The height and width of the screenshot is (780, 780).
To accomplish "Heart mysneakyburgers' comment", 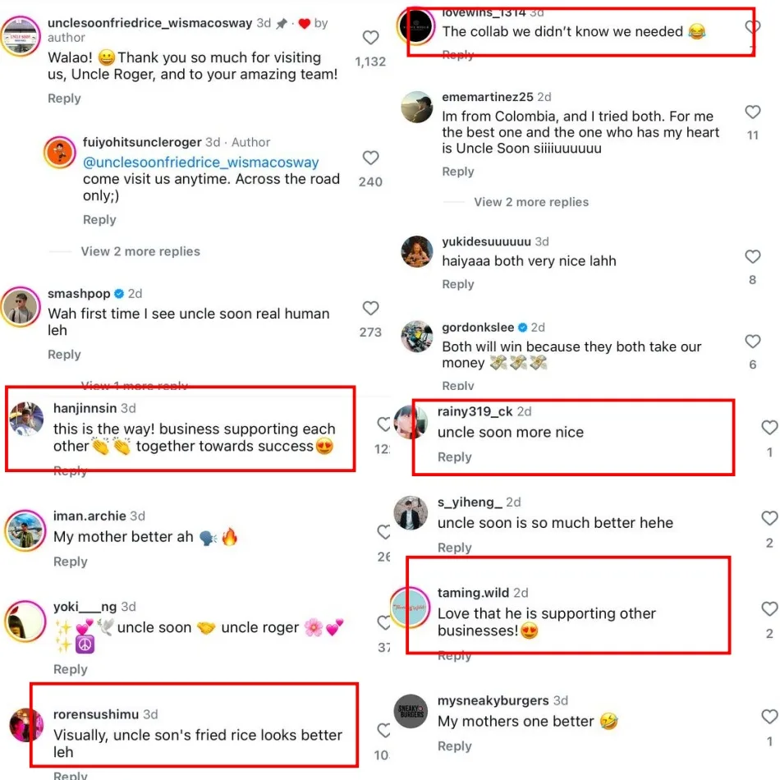I will pos(769,717).
